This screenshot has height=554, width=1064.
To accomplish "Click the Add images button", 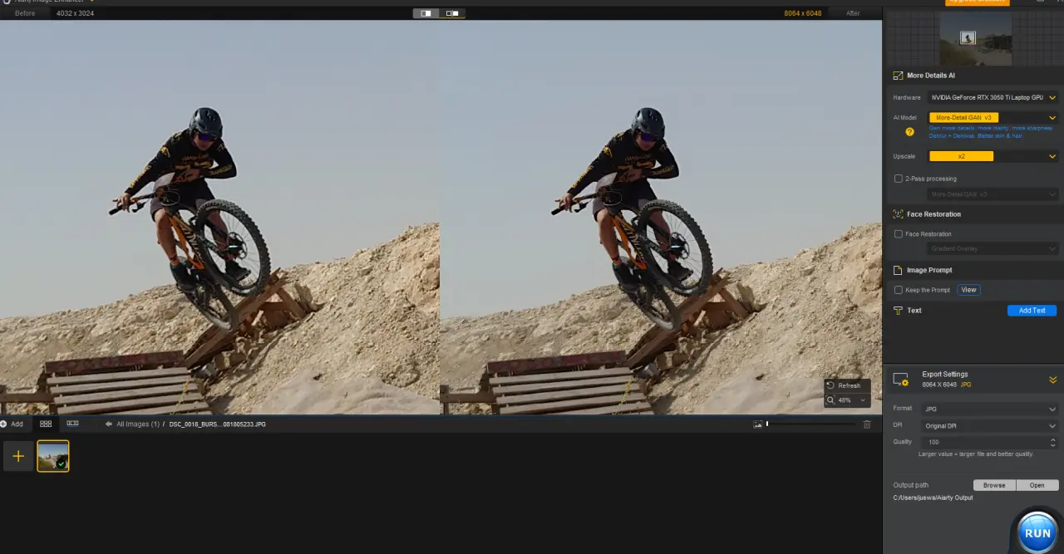I will [12, 424].
